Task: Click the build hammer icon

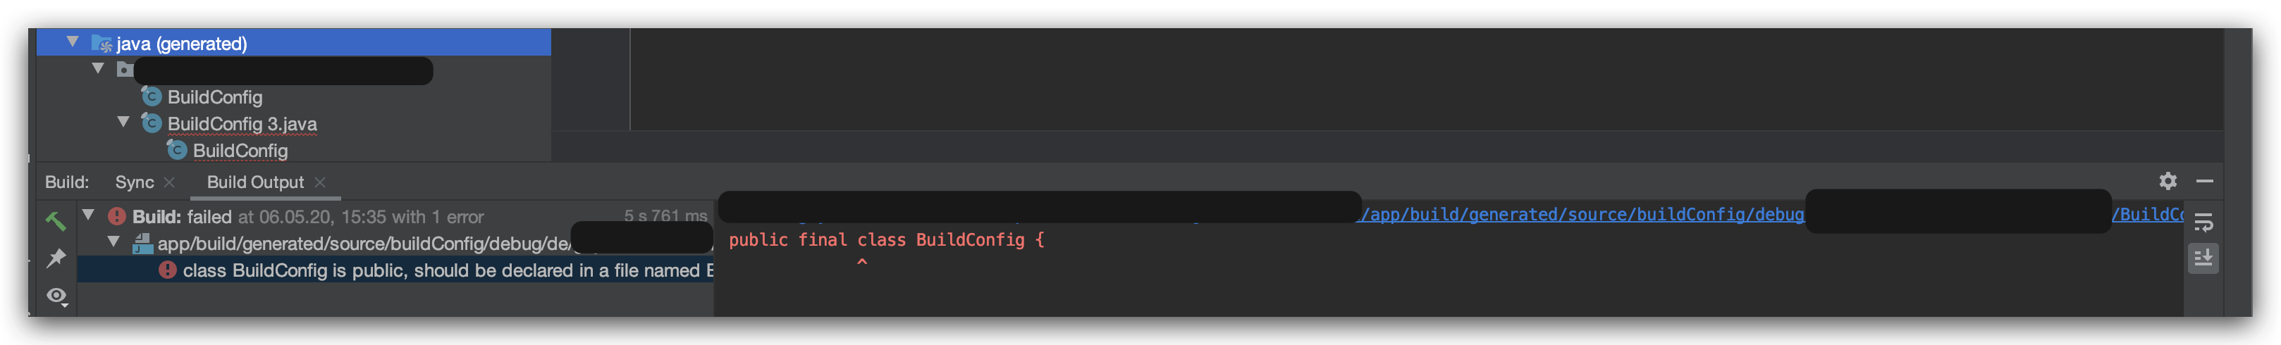Action: [x=56, y=220]
